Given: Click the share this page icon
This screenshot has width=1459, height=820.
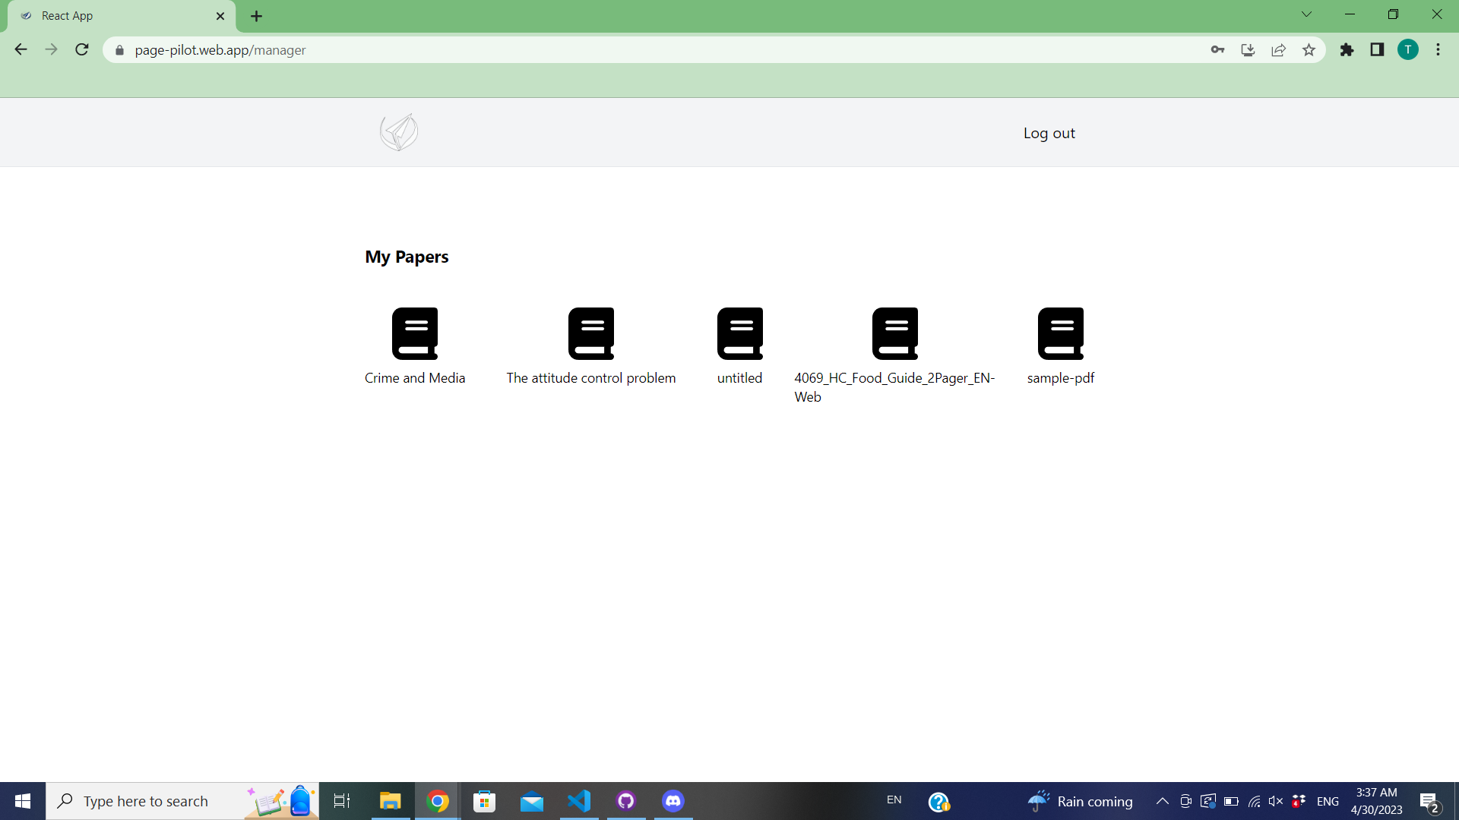Looking at the screenshot, I should pyautogui.click(x=1278, y=50).
